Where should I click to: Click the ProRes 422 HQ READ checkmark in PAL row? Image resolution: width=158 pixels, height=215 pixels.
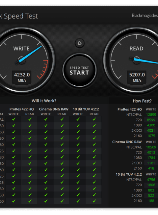tap(30, 119)
